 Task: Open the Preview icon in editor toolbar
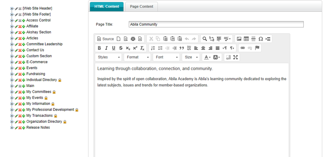pyautogui.click(x=126, y=39)
